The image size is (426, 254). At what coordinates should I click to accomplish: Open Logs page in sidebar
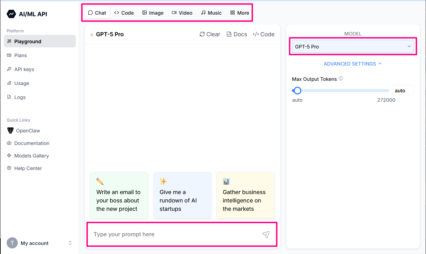click(40, 97)
